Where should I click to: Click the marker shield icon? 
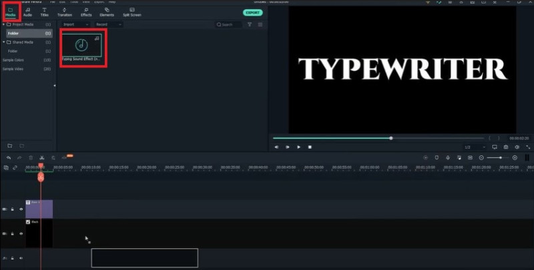coord(437,158)
